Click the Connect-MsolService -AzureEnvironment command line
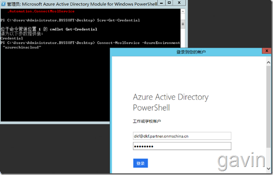Image resolution: width=273 pixels, height=175 pixels. coord(90,43)
